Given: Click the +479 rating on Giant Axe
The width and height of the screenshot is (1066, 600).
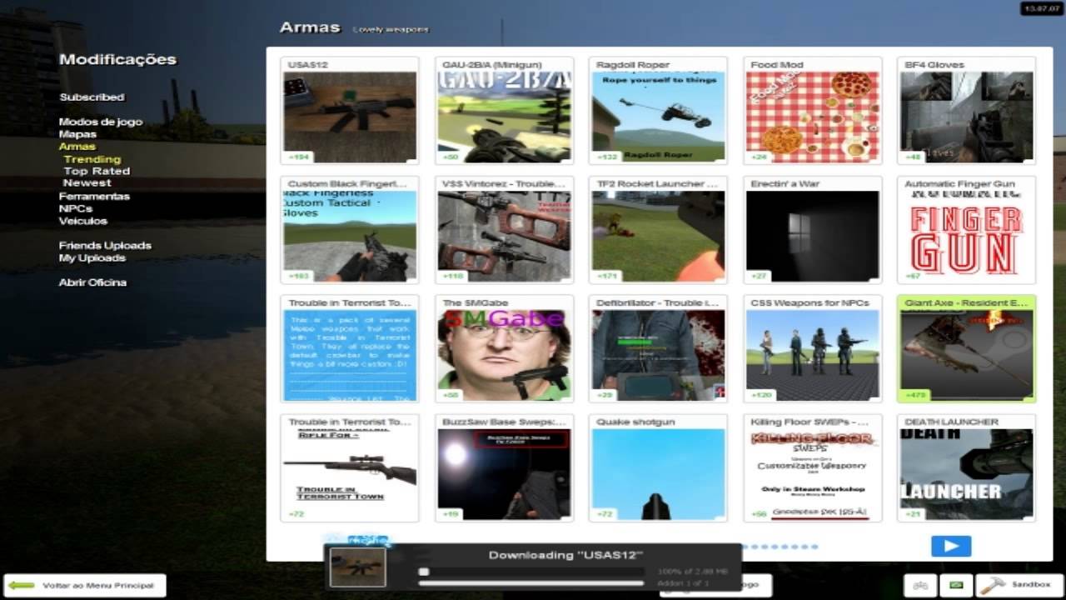Looking at the screenshot, I should (915, 395).
